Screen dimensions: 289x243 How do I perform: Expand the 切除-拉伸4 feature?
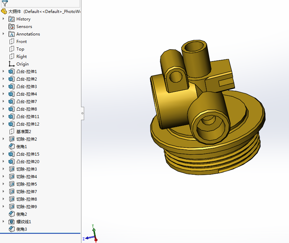[3, 176]
